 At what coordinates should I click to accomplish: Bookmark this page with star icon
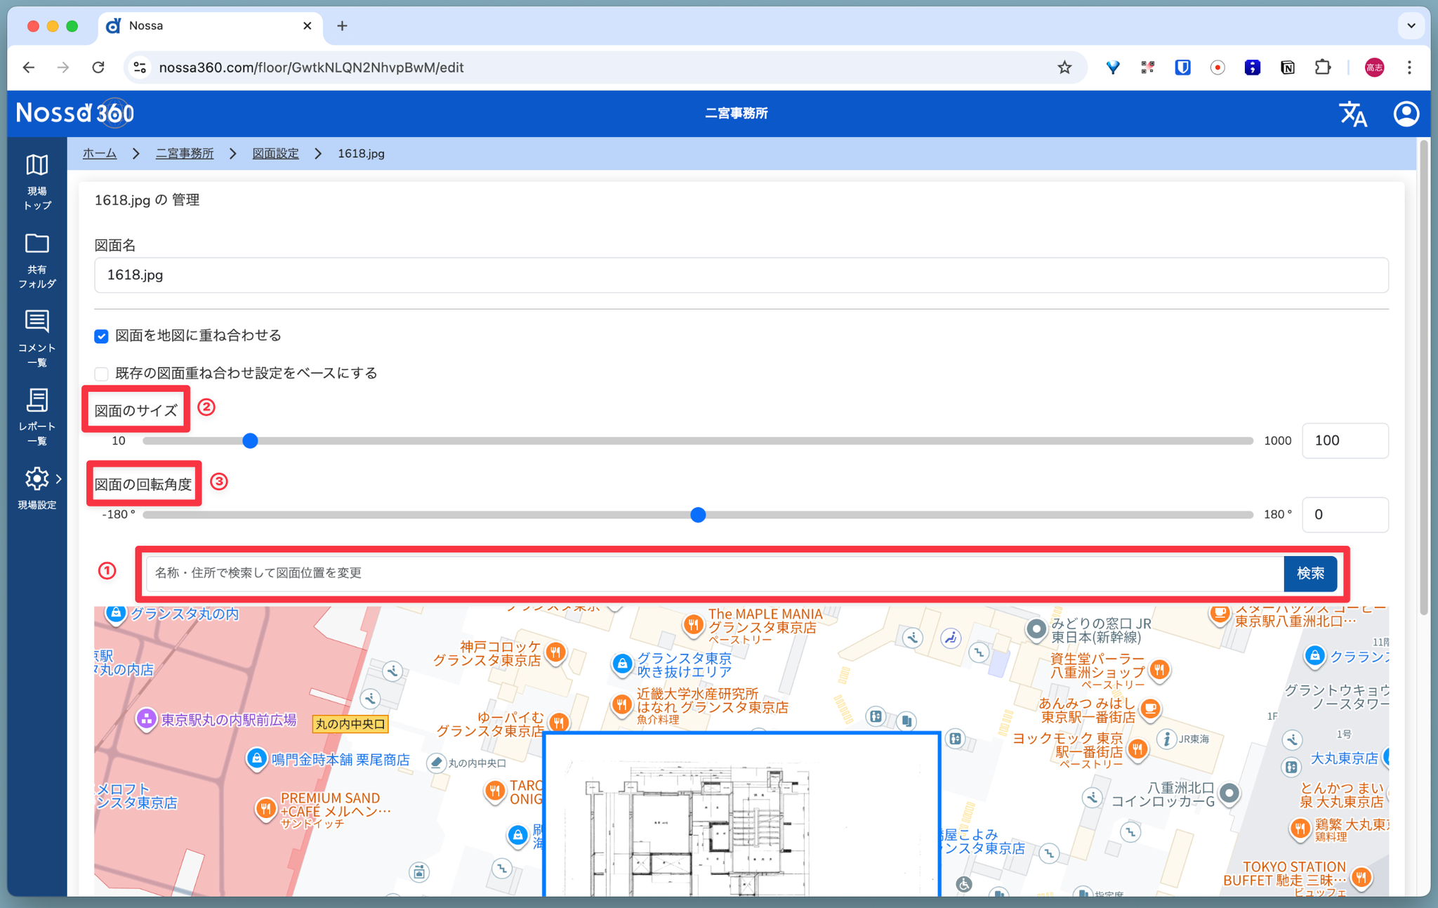click(1064, 67)
